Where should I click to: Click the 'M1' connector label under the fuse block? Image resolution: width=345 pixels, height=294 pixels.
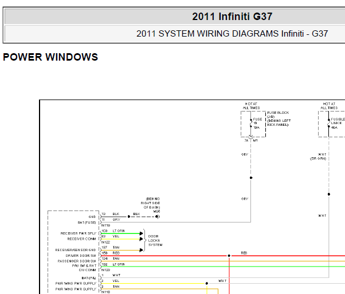click(255, 141)
